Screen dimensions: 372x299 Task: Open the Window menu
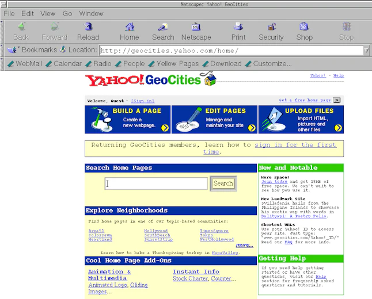pyautogui.click(x=91, y=13)
